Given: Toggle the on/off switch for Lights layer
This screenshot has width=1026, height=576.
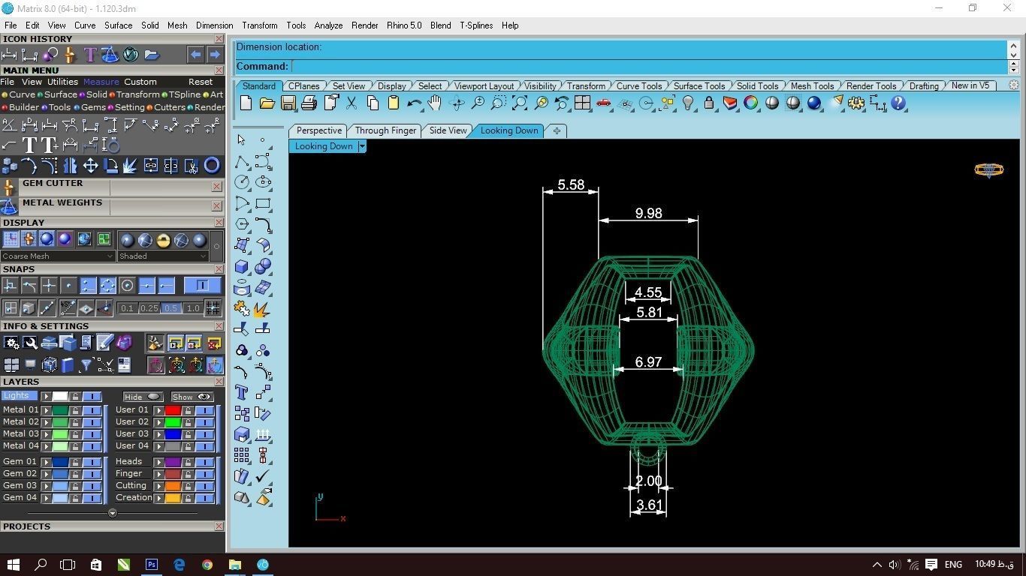Looking at the screenshot, I should (92, 396).
